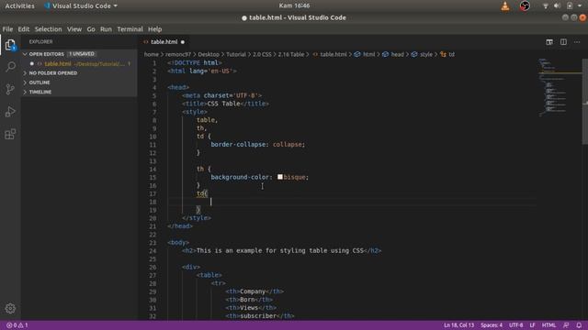The height and width of the screenshot is (330, 588).
Task: Change encoding via UTF-8 status item
Action: 516,325
